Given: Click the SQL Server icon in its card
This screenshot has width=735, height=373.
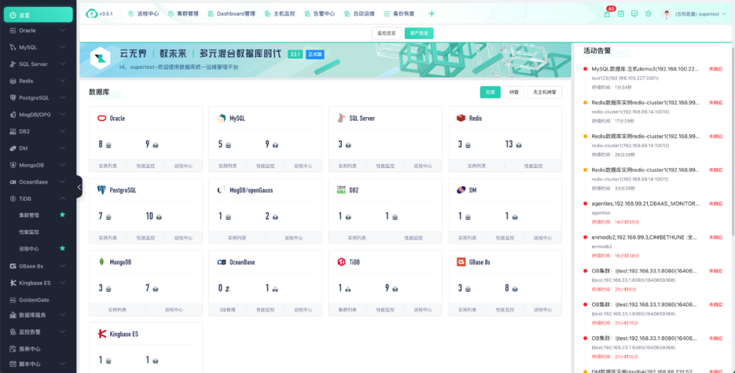Looking at the screenshot, I should (x=341, y=118).
